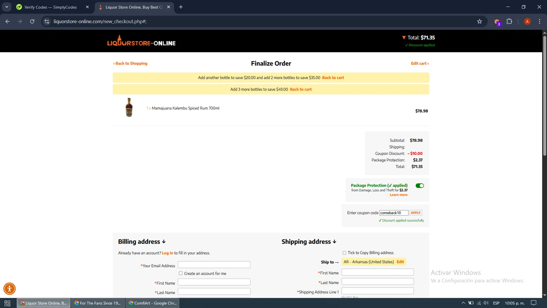This screenshot has height=308, width=547.
Task: Open the Chrome extensions puzzle icon
Action: coord(509,22)
